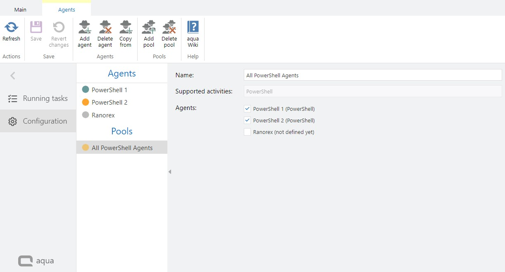Viewport: 505px width, 272px height.
Task: Click the Delete agent icon
Action: tap(105, 28)
